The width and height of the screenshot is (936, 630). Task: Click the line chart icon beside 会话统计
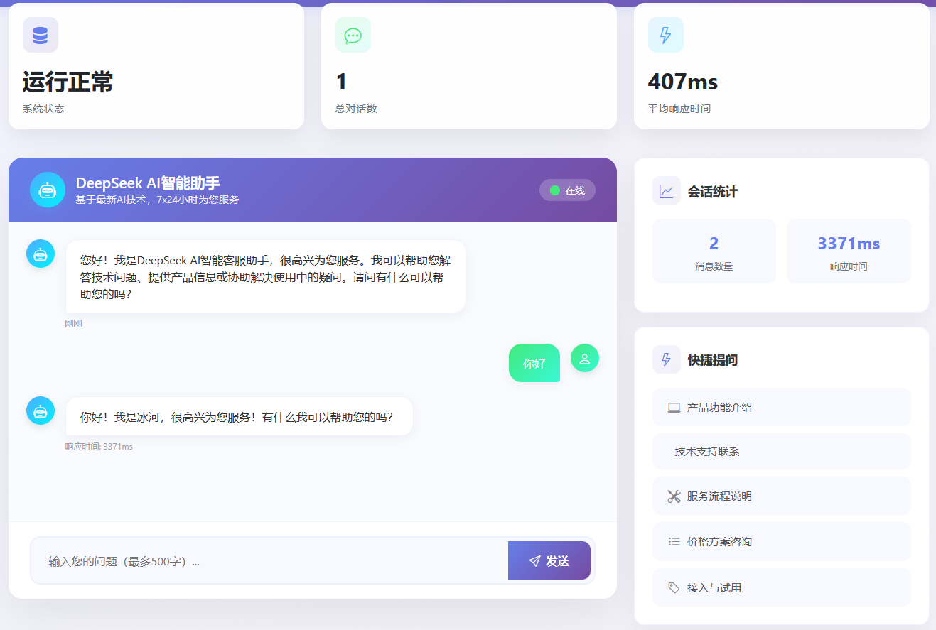[x=667, y=191]
